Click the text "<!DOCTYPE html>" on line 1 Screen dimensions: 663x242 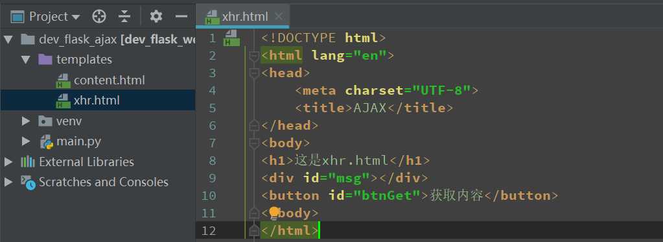click(x=323, y=38)
